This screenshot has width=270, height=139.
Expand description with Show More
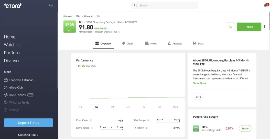point(199,83)
